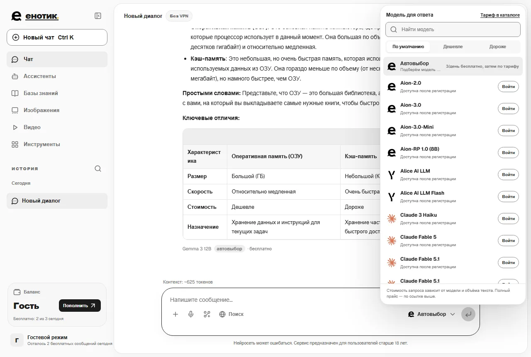Click the Aion-3.0-Mini model logo
Screen dimensions: 531x357
(x=391, y=131)
